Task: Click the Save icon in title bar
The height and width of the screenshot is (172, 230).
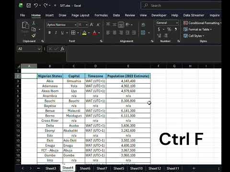Action: tap(29, 6)
